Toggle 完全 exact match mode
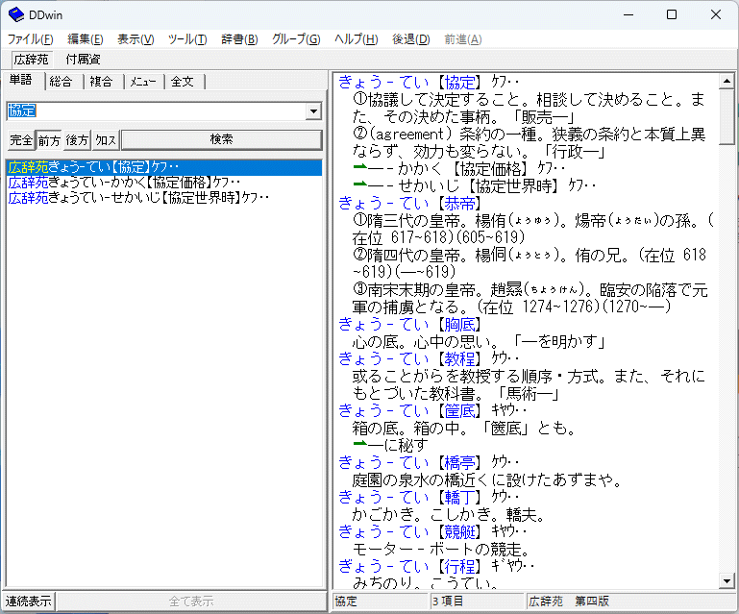The height and width of the screenshot is (614, 739). [x=20, y=139]
